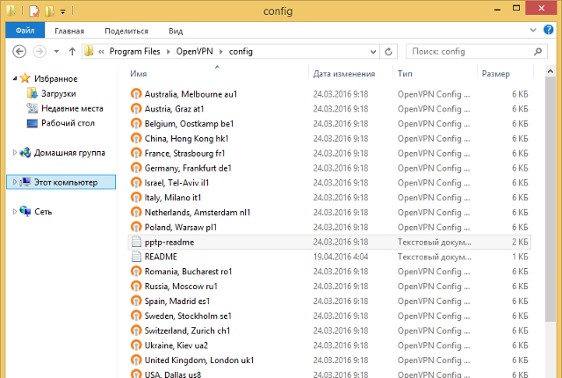The image size is (562, 378).
Task: Click the Belgium, Oostkamp be1 file icon
Action: tap(136, 123)
